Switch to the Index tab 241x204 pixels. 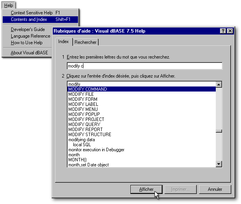64,41
